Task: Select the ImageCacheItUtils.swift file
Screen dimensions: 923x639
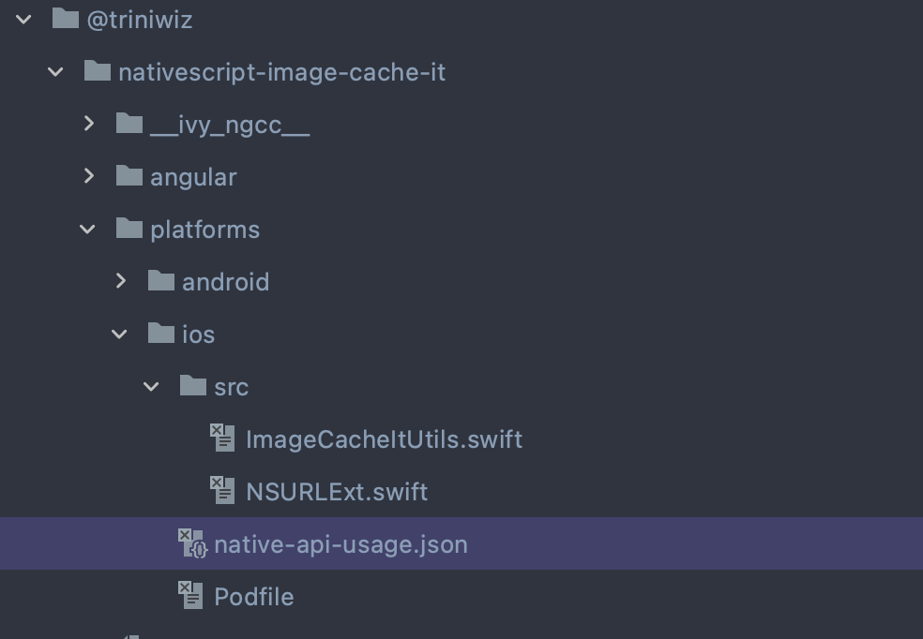Action: (384, 438)
